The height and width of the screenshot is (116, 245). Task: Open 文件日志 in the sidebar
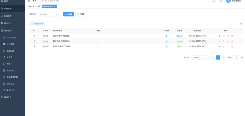13,90
